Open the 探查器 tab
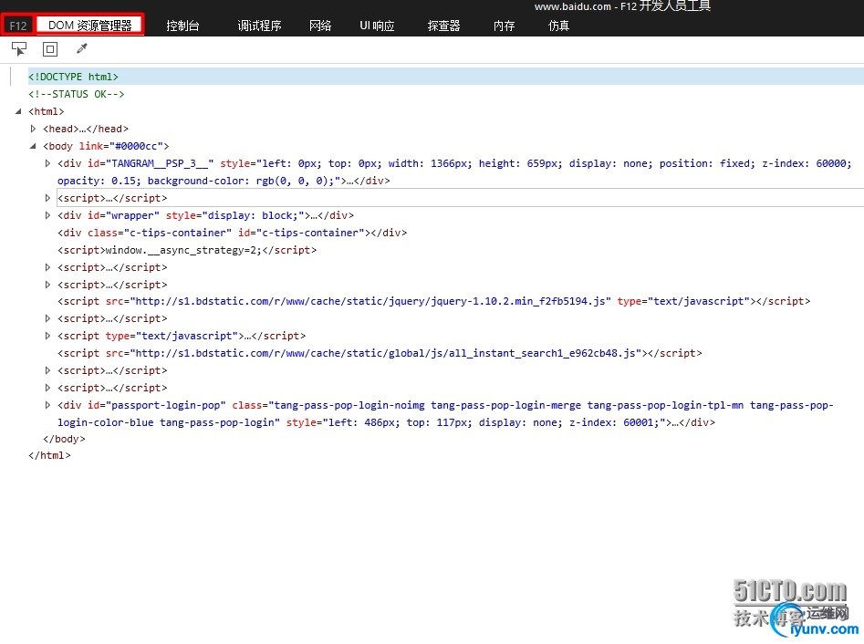Screen dimensions: 864x644 click(x=443, y=26)
